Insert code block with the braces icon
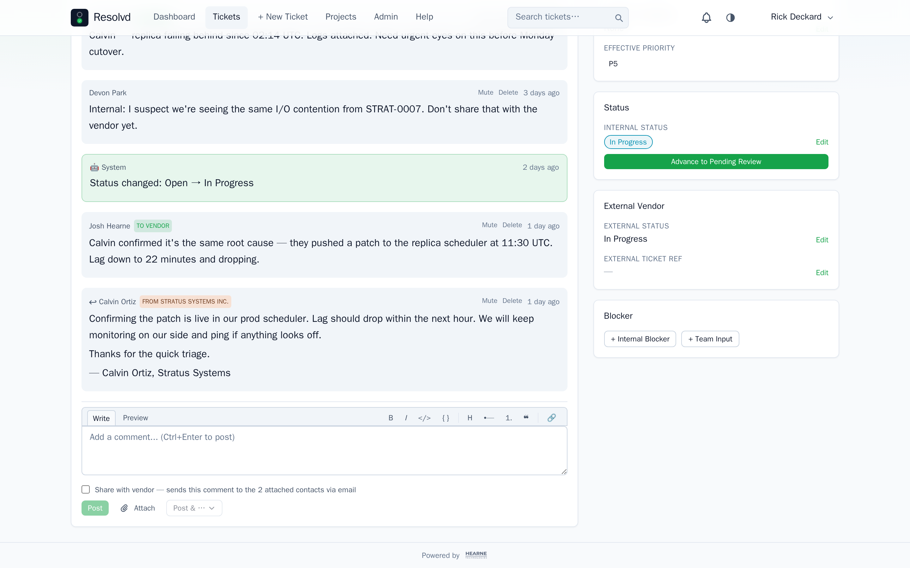Screen dimensions: 910x568 [x=446, y=418]
